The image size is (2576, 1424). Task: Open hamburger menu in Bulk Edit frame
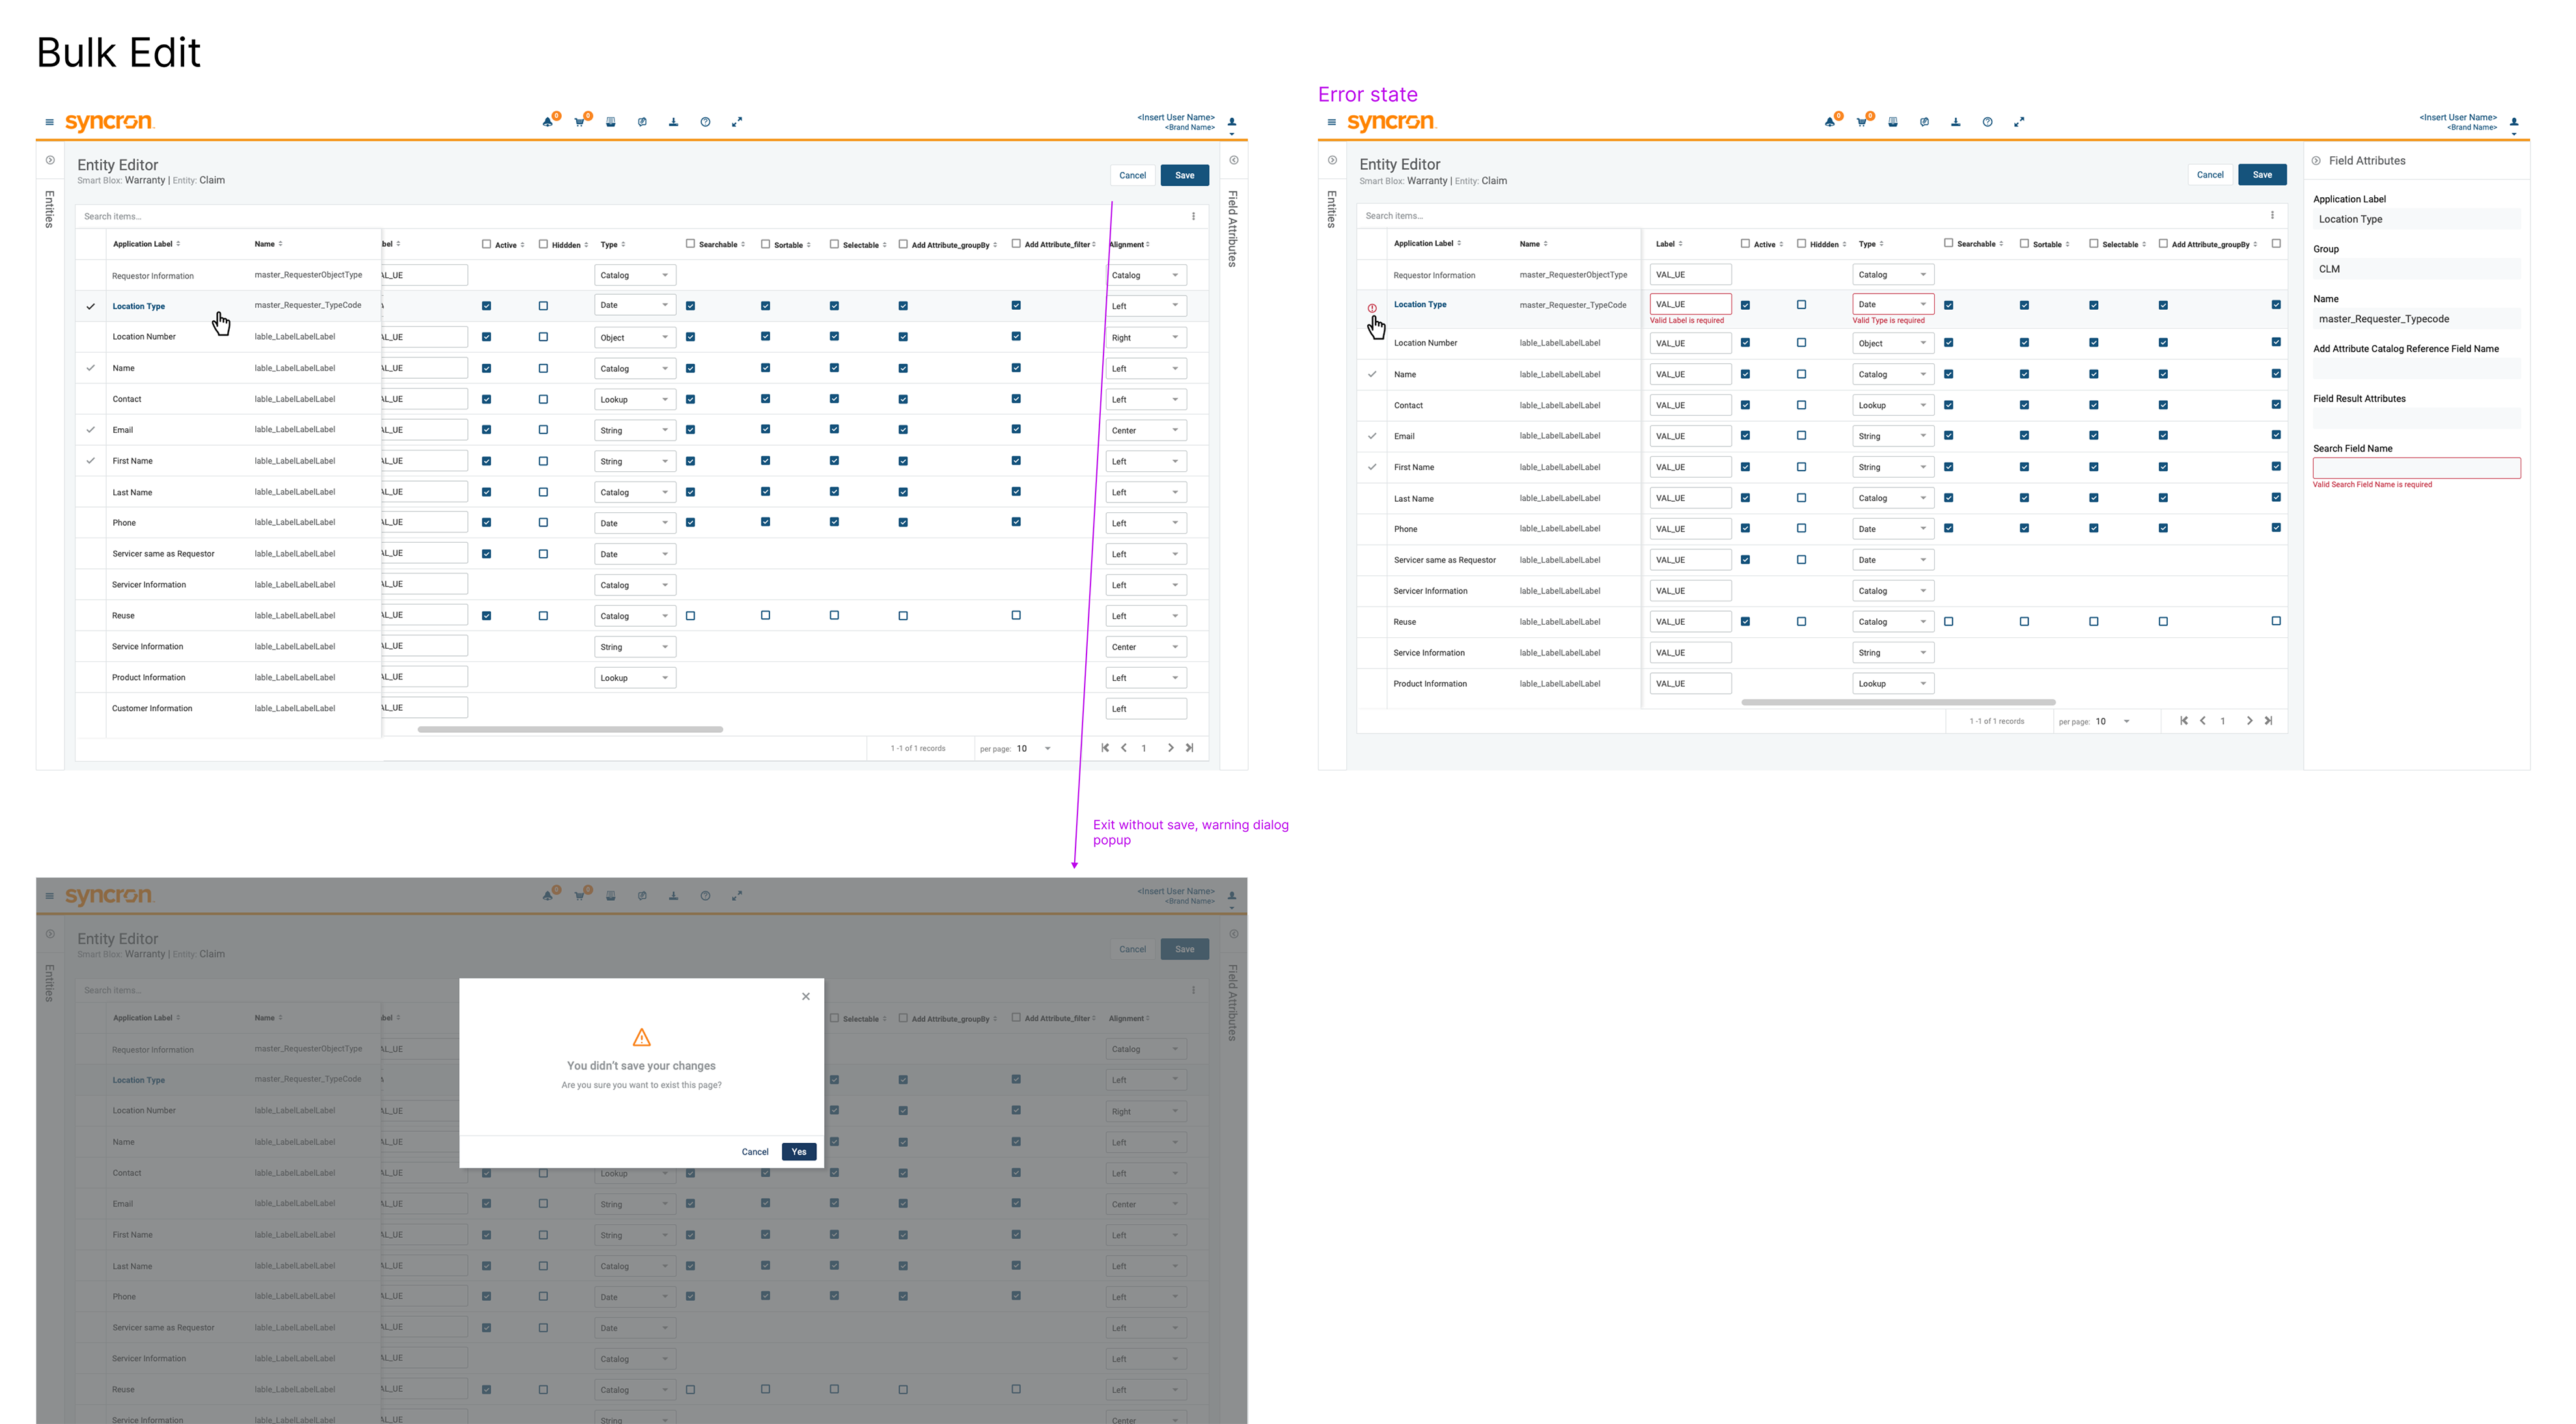(x=49, y=122)
